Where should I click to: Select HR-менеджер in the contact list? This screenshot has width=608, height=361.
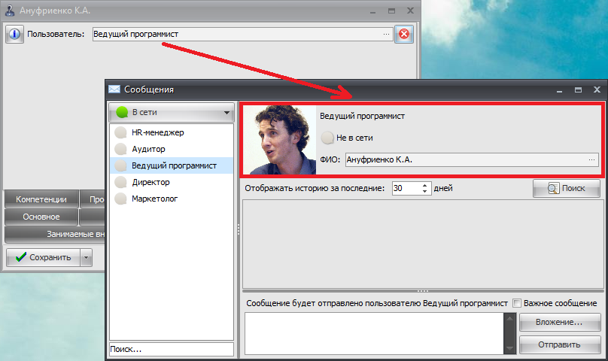click(172, 132)
